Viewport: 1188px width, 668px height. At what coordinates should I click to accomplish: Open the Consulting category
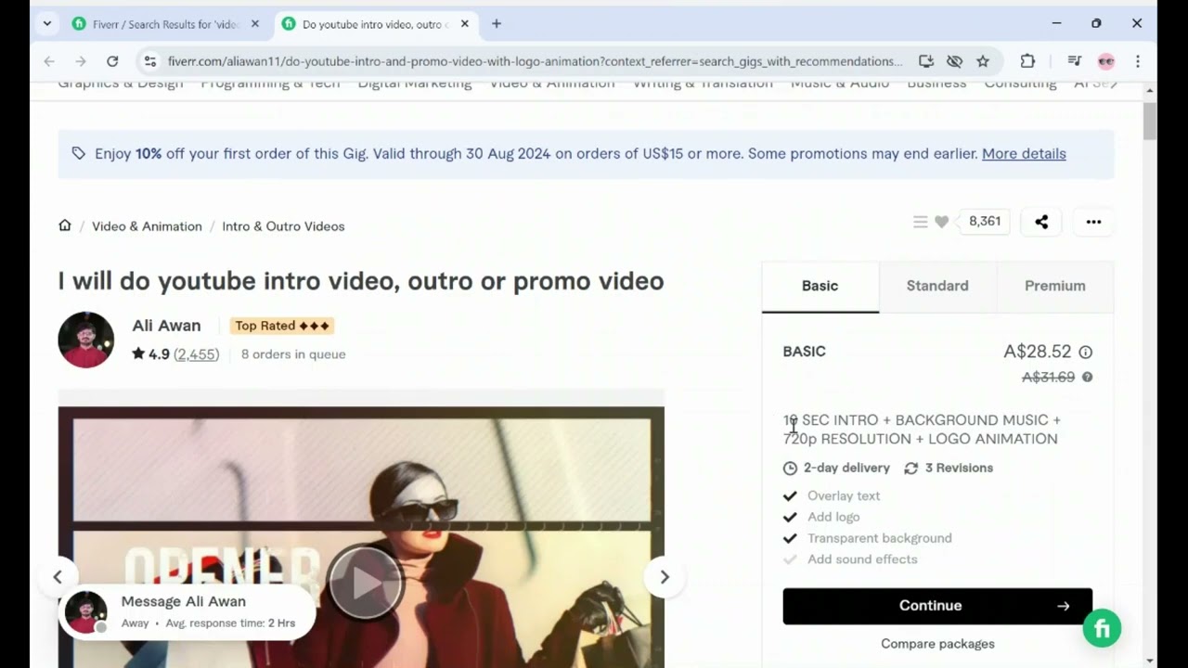click(x=1020, y=83)
